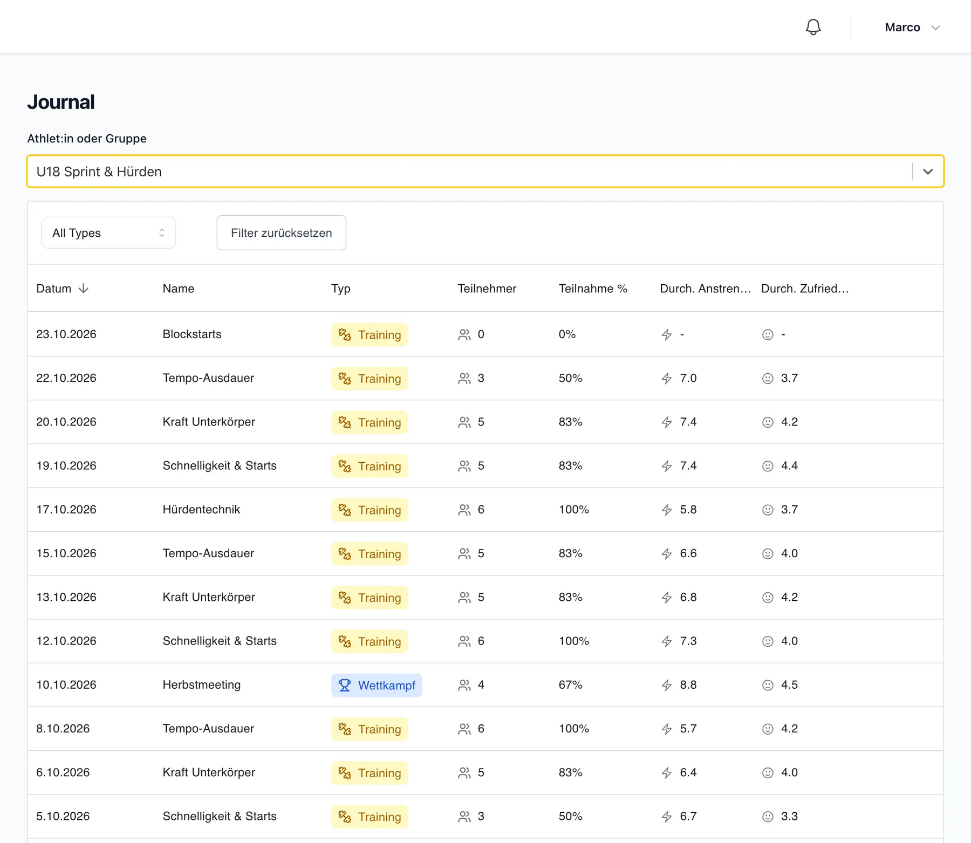
Task: Click the lightning icon in the 22.10.2026 row
Action: point(667,378)
